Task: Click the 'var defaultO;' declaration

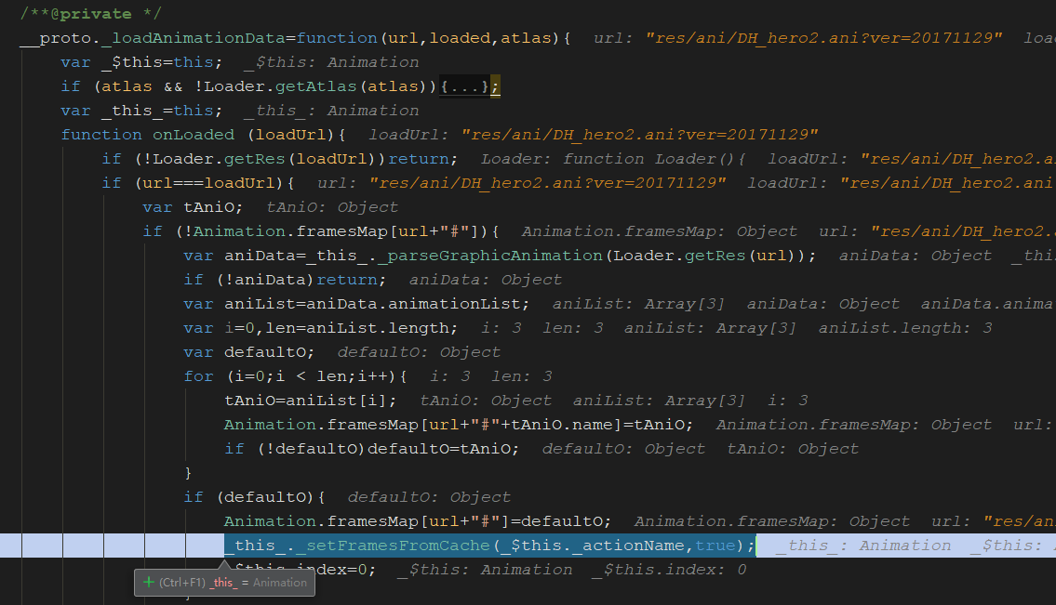Action: 249,352
